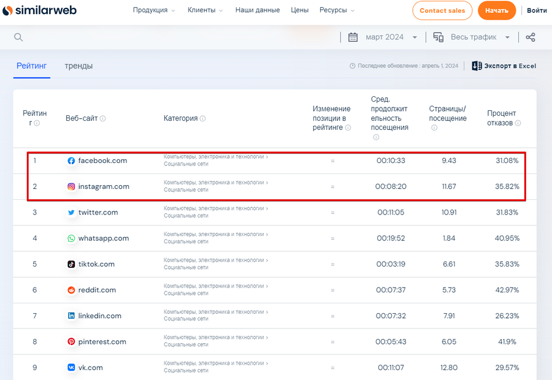Viewport: 552px width, 380px height.
Task: Click the WhatsApp favicon
Action: [x=71, y=238]
